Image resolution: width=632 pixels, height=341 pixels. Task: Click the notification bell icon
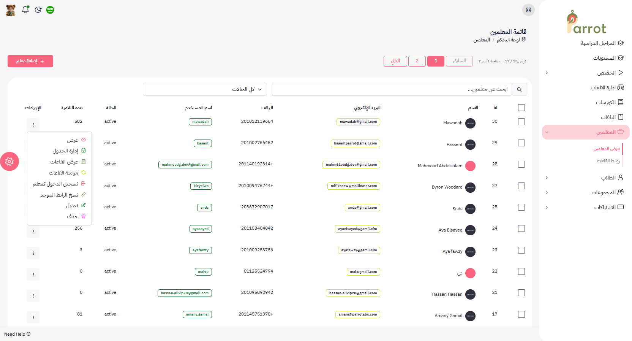[x=25, y=10]
